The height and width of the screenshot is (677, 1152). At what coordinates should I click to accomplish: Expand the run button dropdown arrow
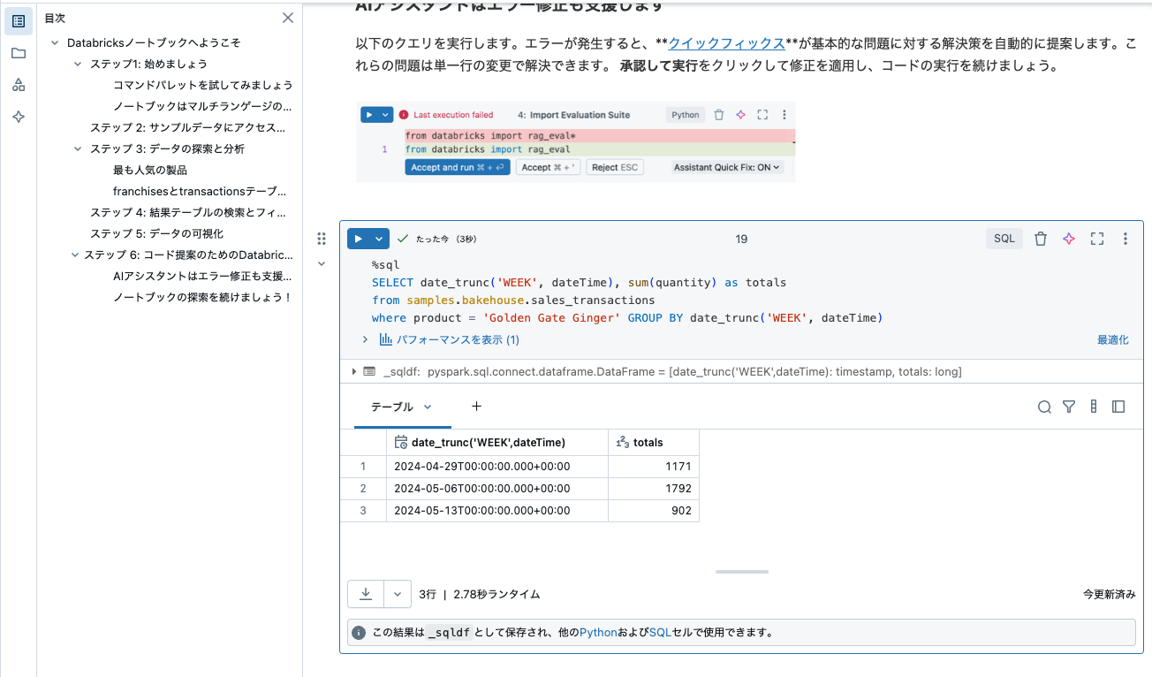click(x=379, y=238)
